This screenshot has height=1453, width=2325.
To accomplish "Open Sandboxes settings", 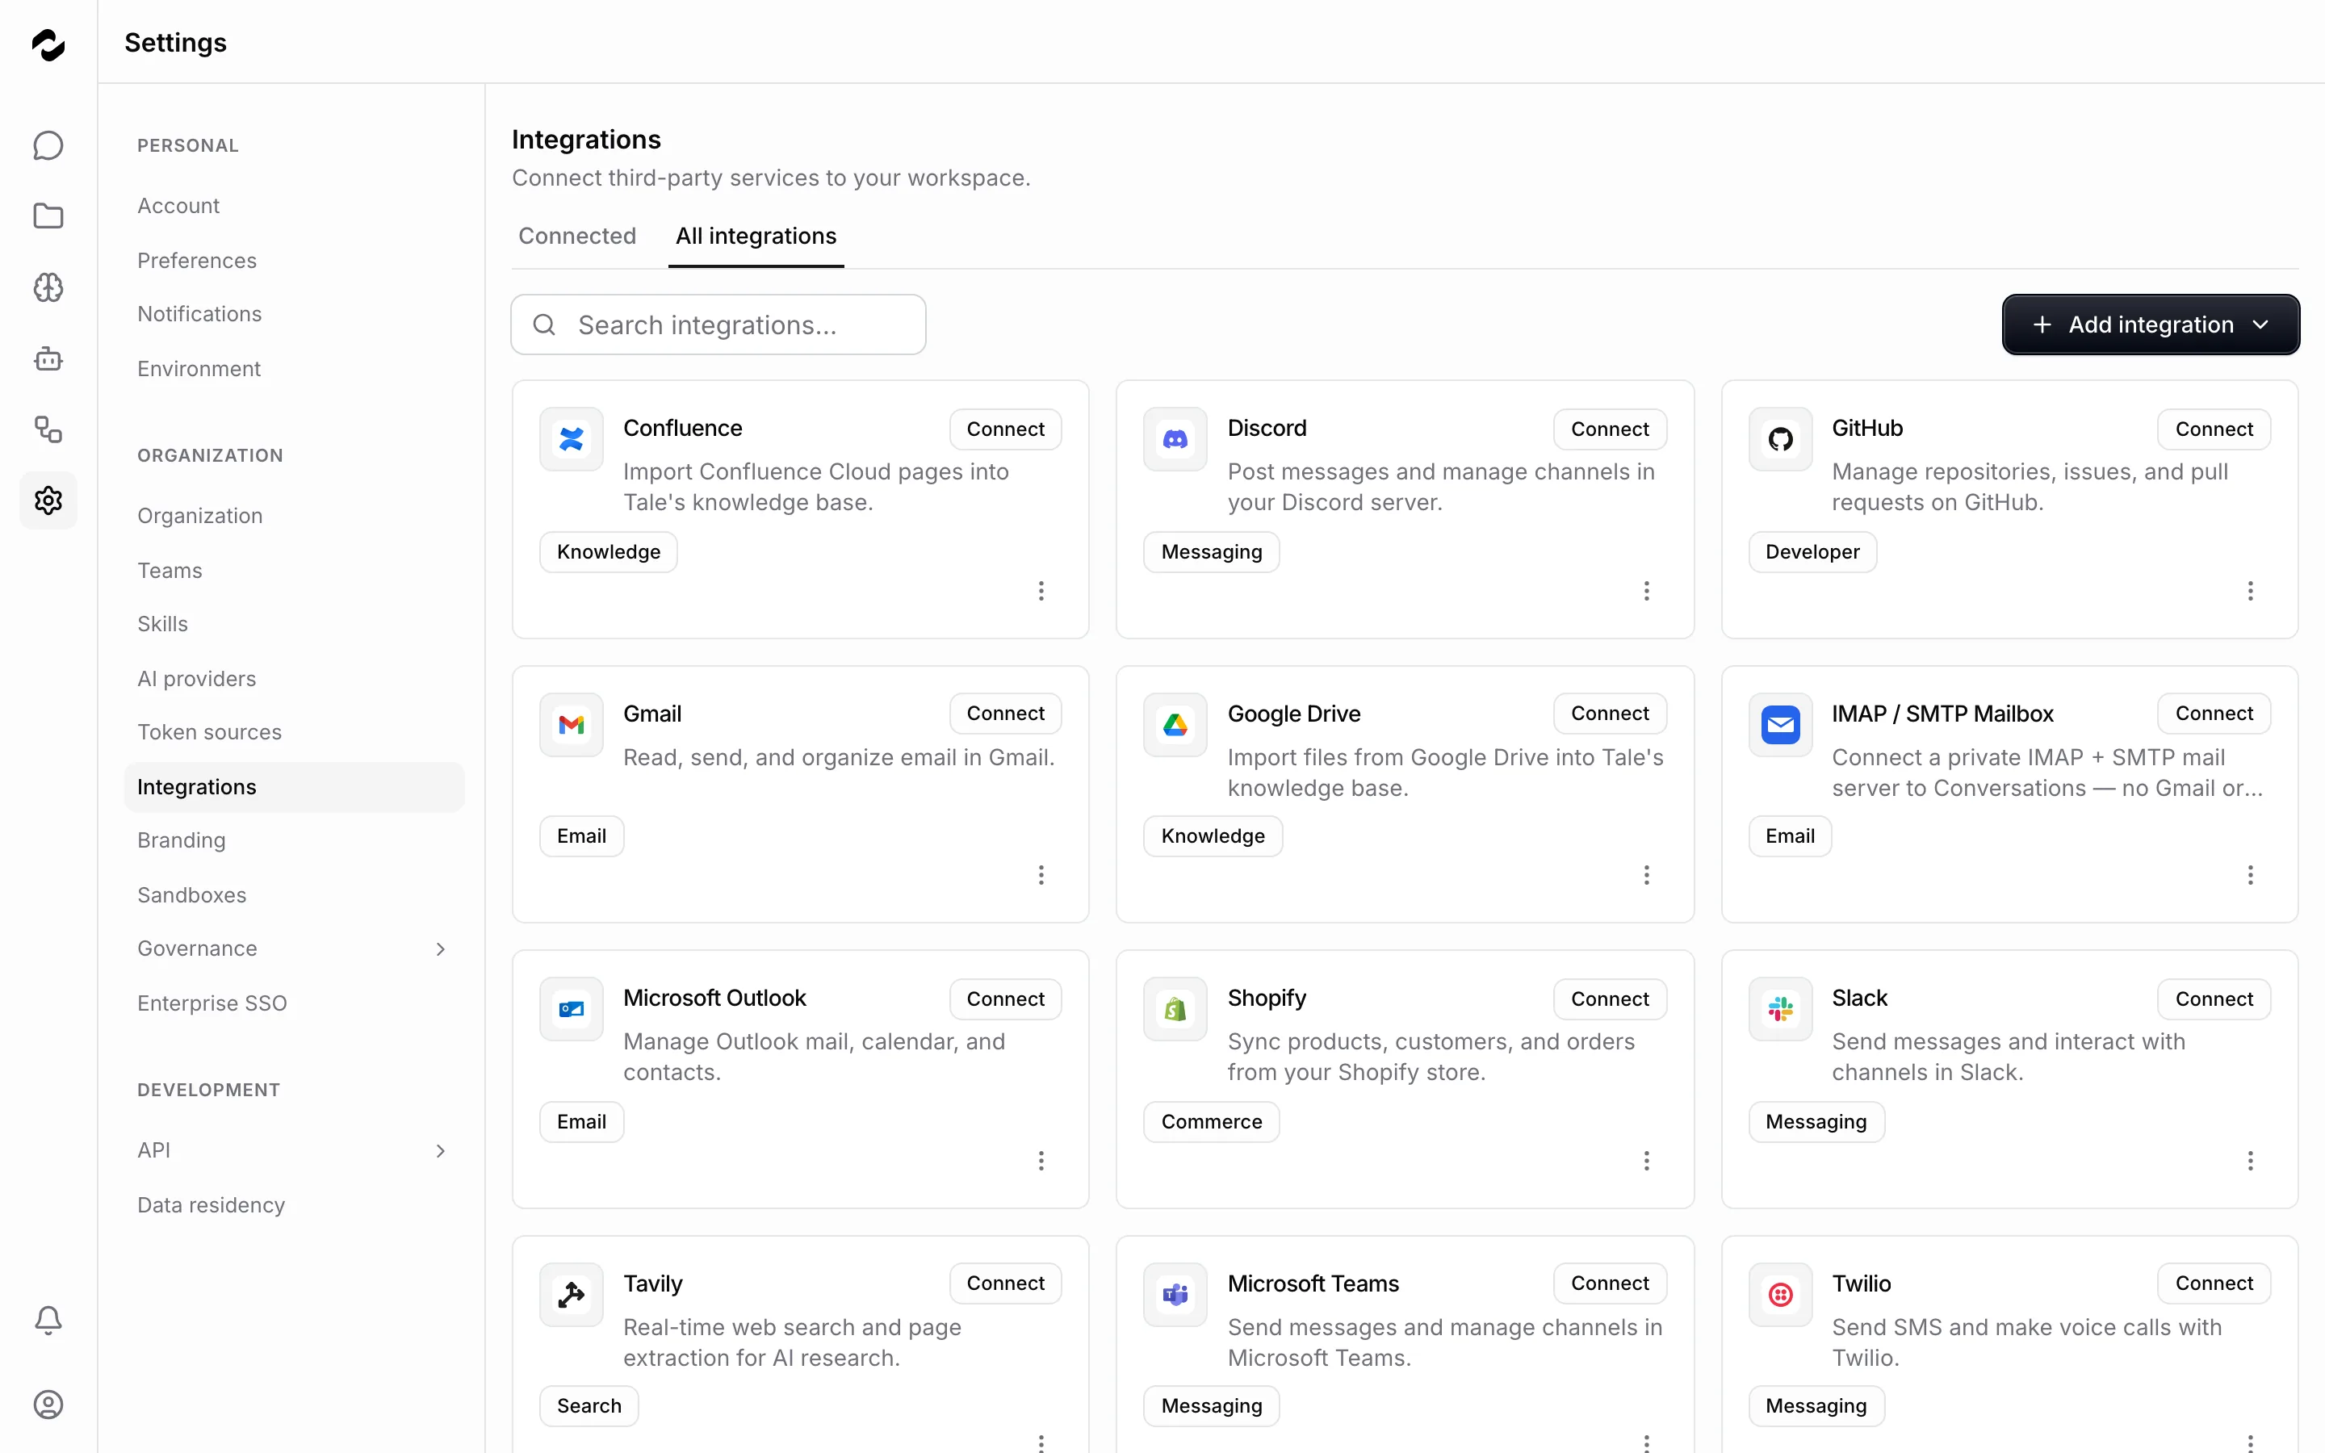I will (294, 894).
